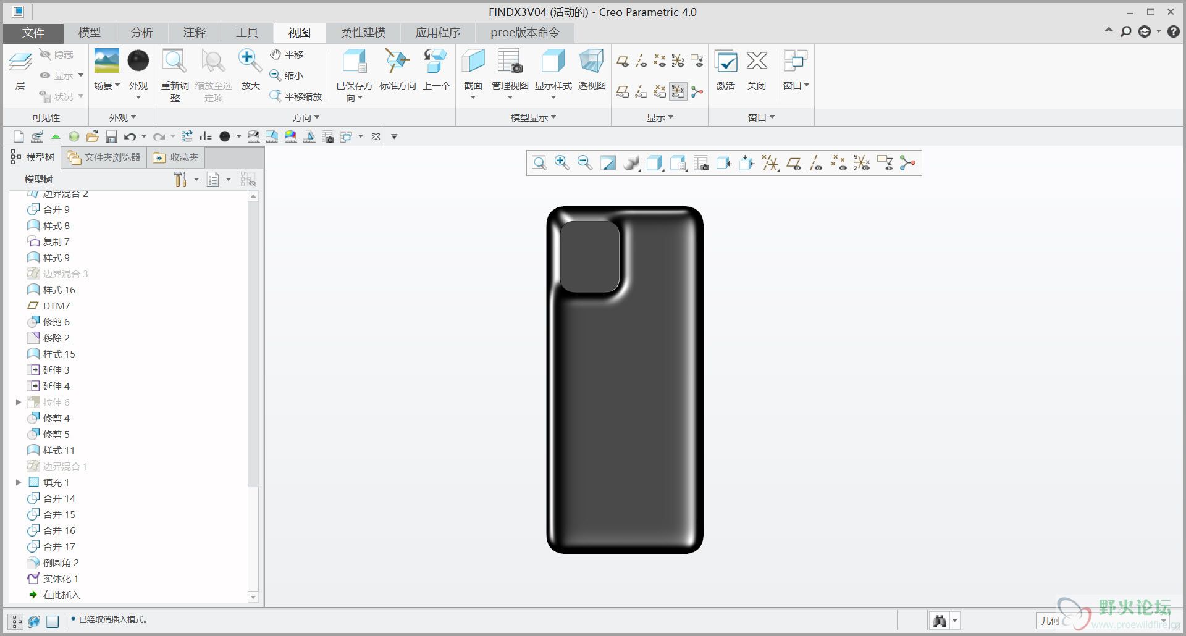
Task: Switch to the 柔性建模 ribbon tab
Action: (x=363, y=33)
